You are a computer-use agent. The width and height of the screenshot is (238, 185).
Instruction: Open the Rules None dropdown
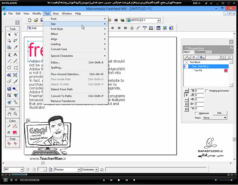tap(215, 118)
